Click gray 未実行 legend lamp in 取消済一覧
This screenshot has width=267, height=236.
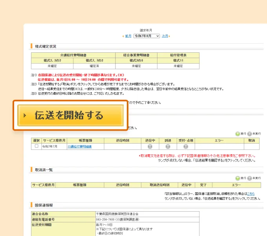tap(249, 178)
